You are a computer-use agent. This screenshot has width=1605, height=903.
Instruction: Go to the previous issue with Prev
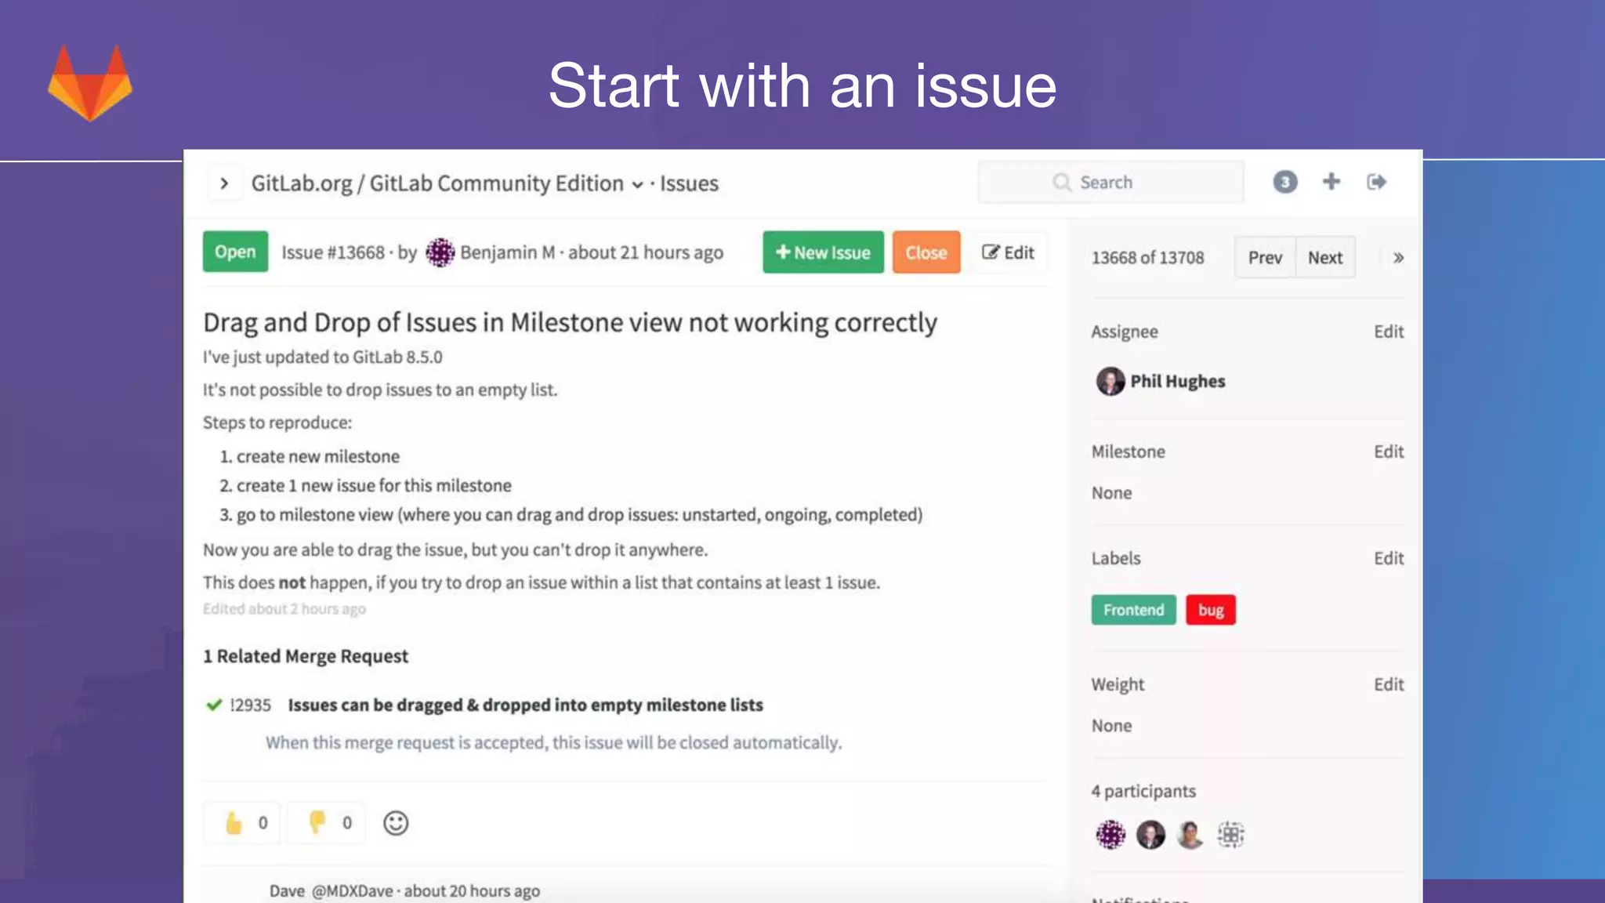1265,257
